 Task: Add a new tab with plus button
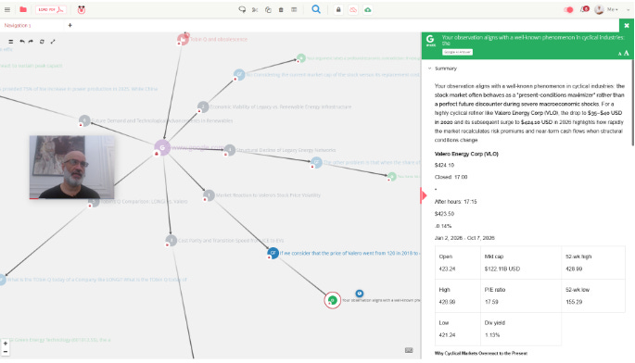[70, 25]
